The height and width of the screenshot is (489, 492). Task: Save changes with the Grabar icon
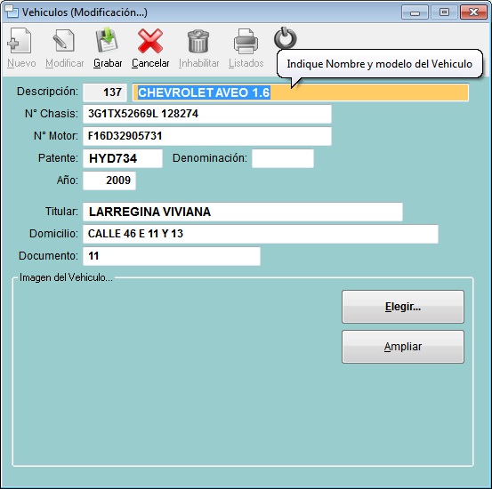107,40
